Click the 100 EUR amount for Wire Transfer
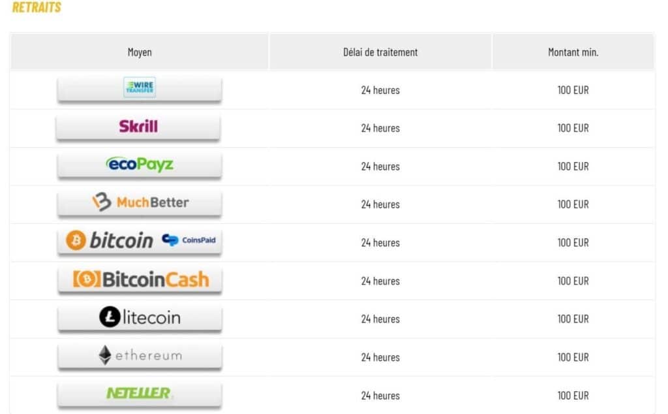Viewport: 668px width, 414px height. (573, 90)
